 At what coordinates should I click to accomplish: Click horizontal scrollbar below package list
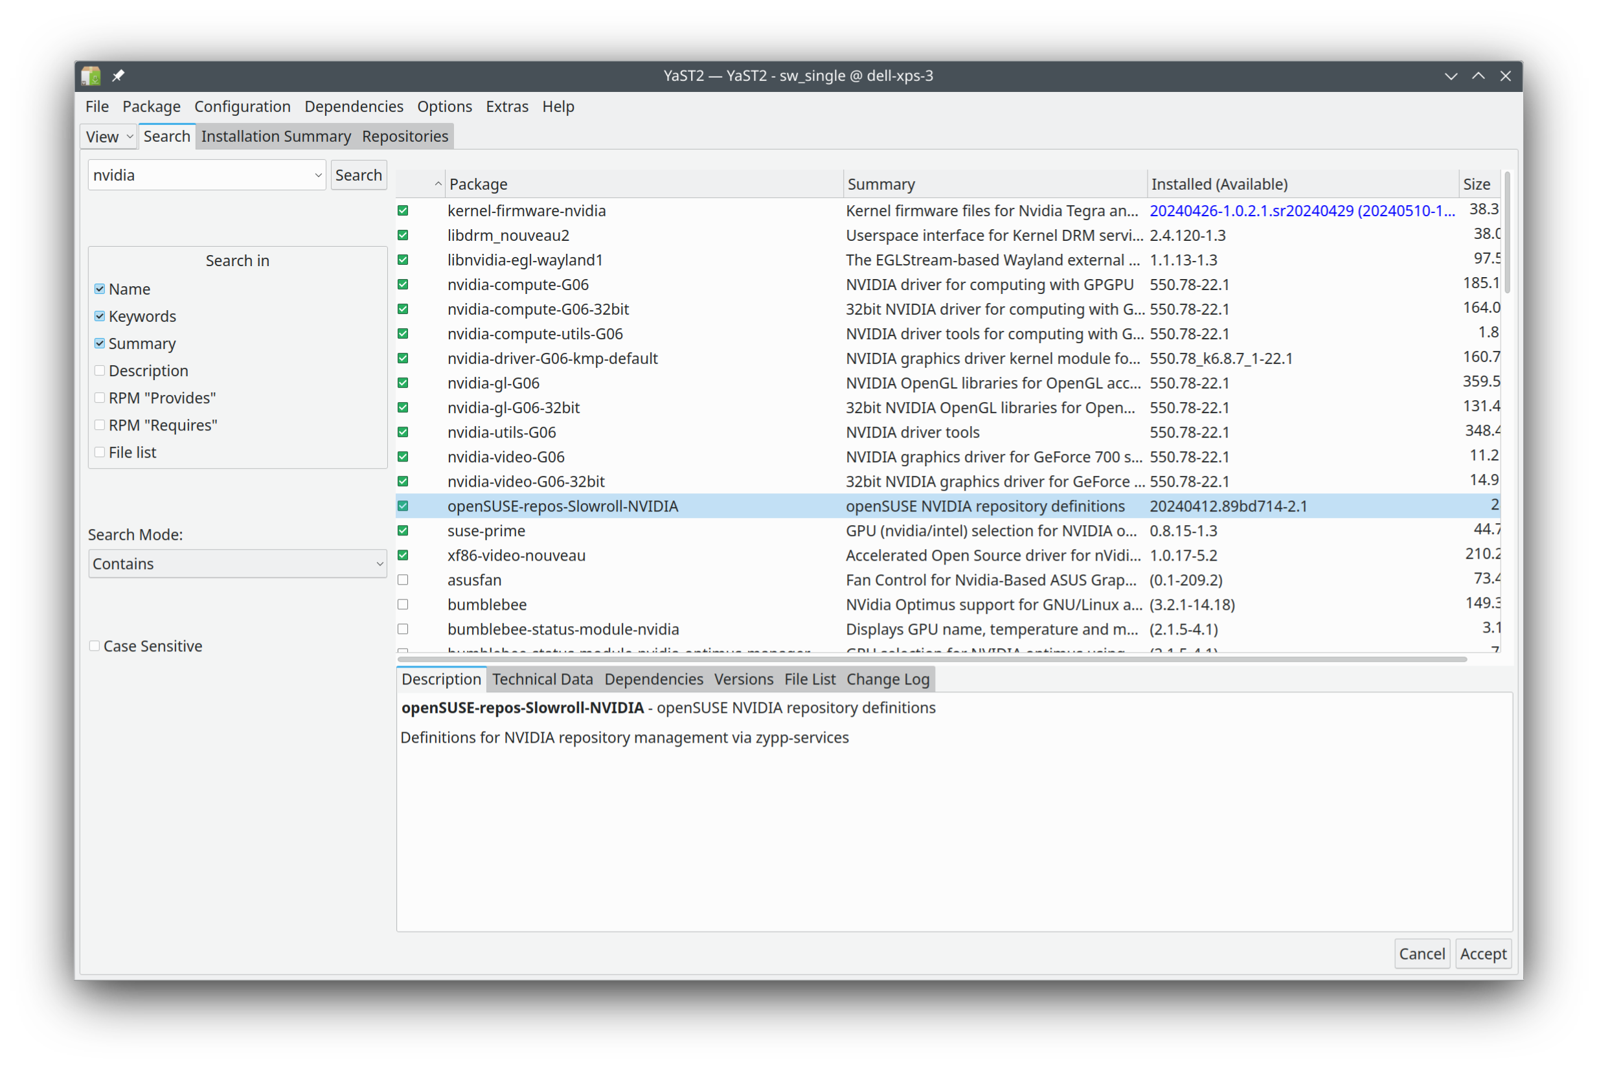(x=931, y=659)
